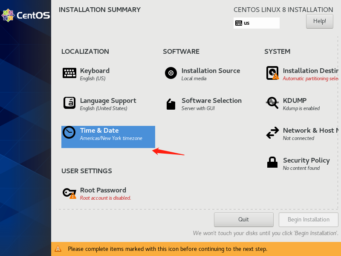Click "We won't touch your disks" note
The width and height of the screenshot is (341, 256).
pyautogui.click(x=266, y=233)
